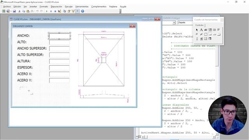Open the Ejecutar menu
The width and height of the screenshot is (249, 140).
click(x=68, y=7)
